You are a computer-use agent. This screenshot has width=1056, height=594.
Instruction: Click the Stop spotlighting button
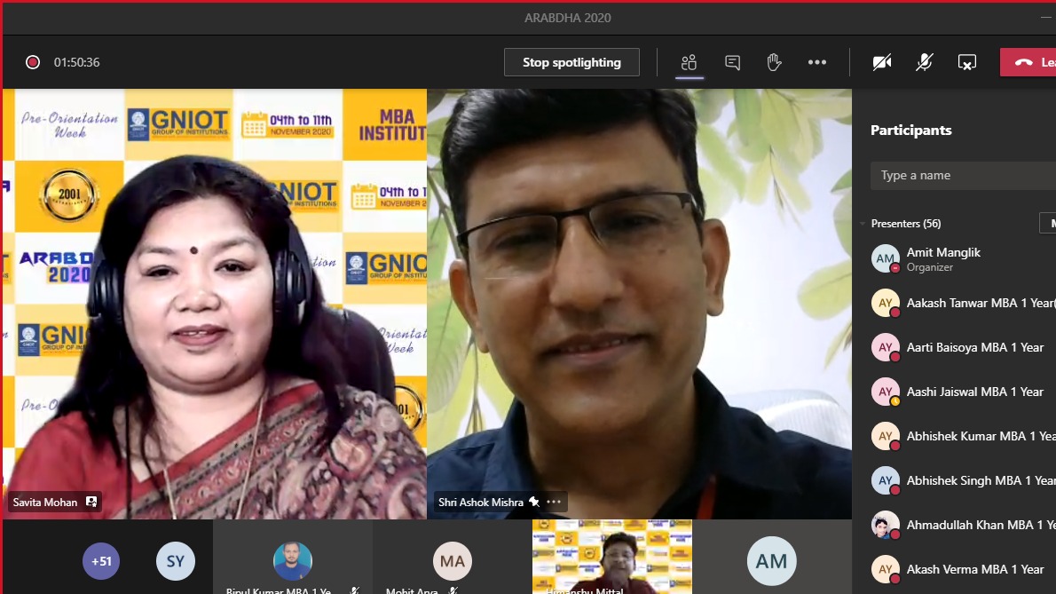[x=571, y=62]
